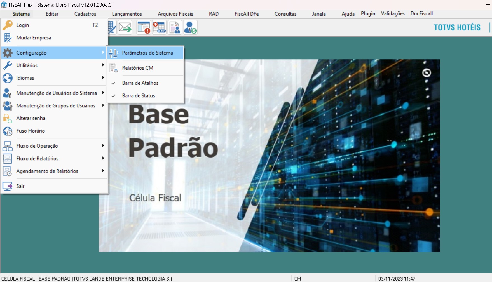Toggle the Barra de Status checkmark
Viewport: 492px width, 282px height.
click(113, 96)
